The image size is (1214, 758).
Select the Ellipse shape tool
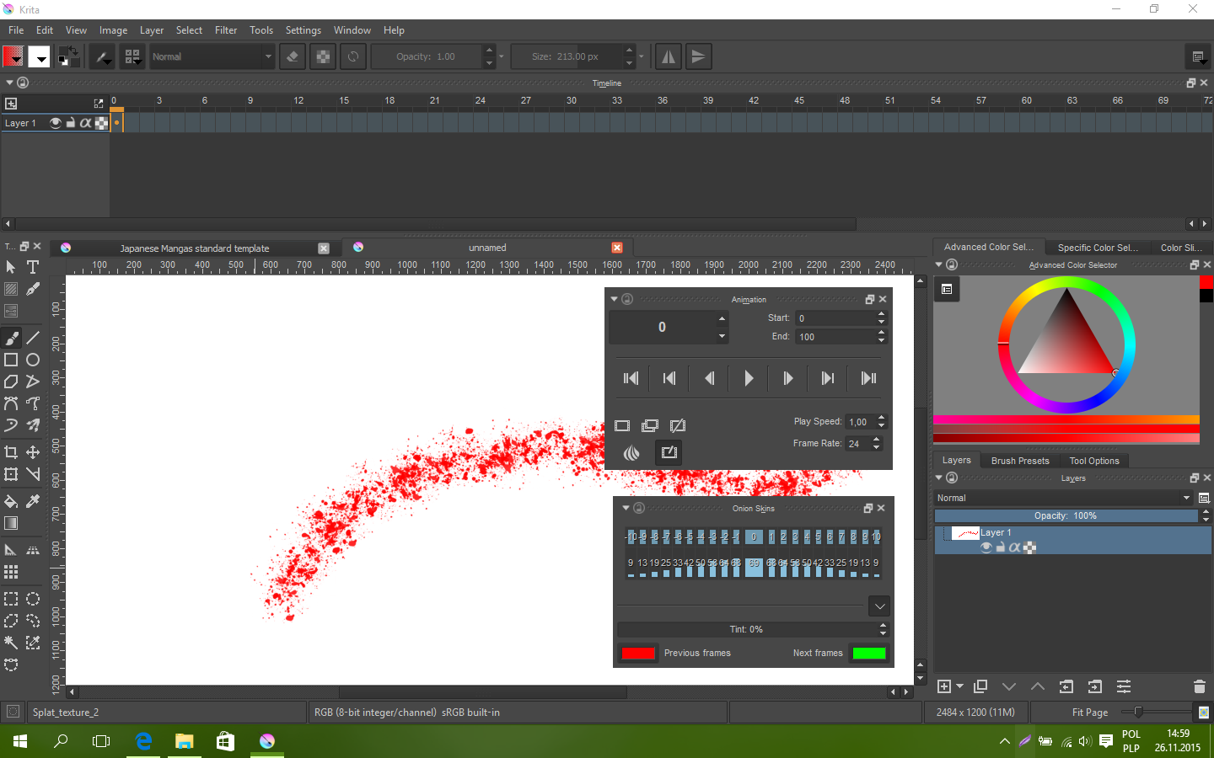pos(33,360)
